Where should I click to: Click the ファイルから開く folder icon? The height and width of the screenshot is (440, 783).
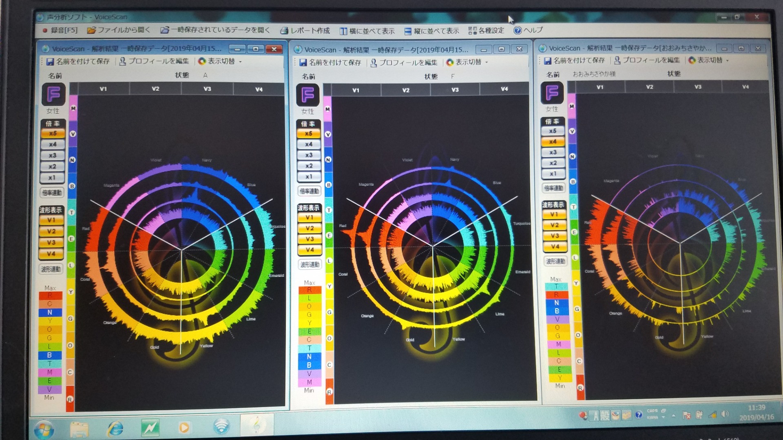coord(91,30)
